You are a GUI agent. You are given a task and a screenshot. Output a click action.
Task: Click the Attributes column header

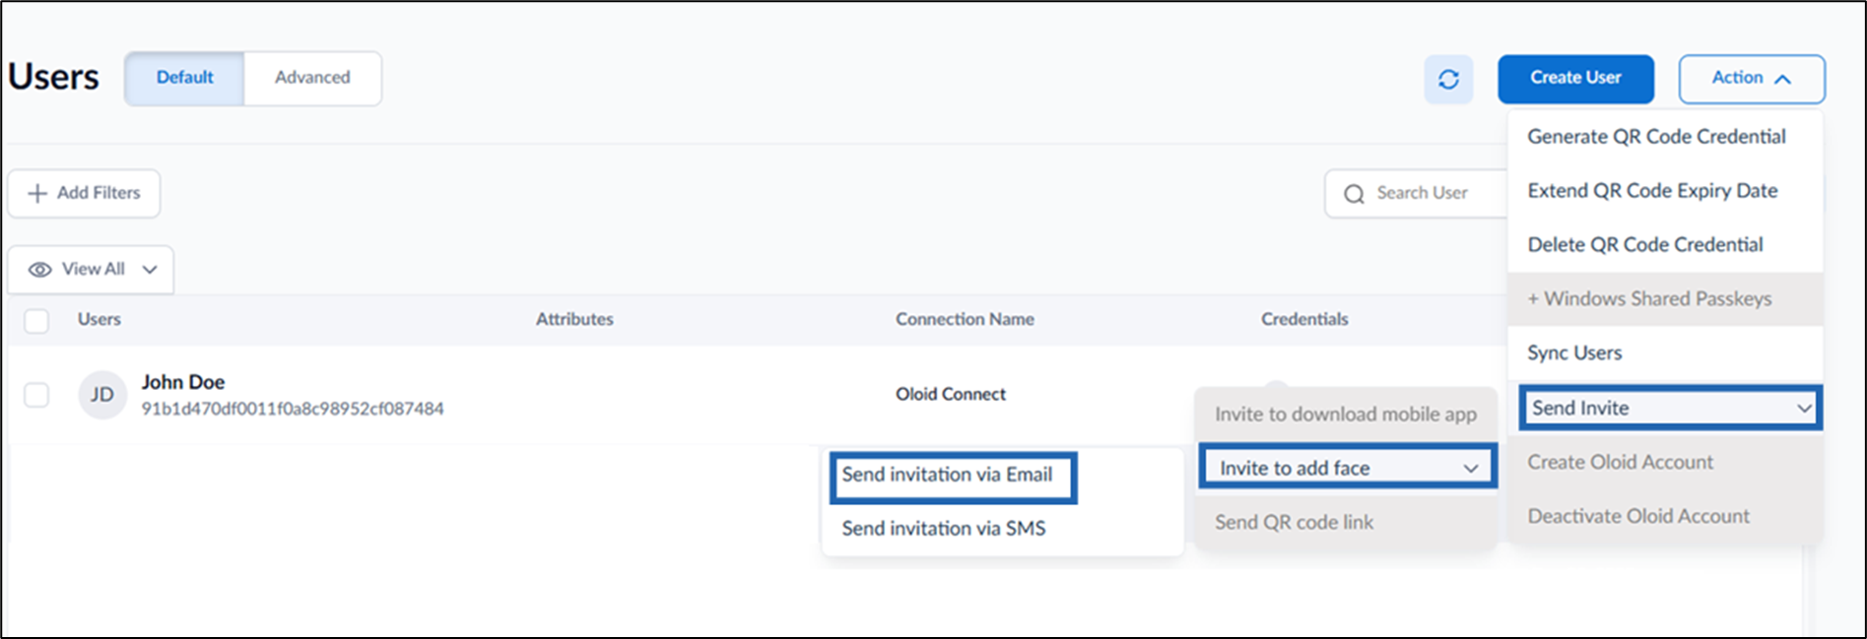574,320
